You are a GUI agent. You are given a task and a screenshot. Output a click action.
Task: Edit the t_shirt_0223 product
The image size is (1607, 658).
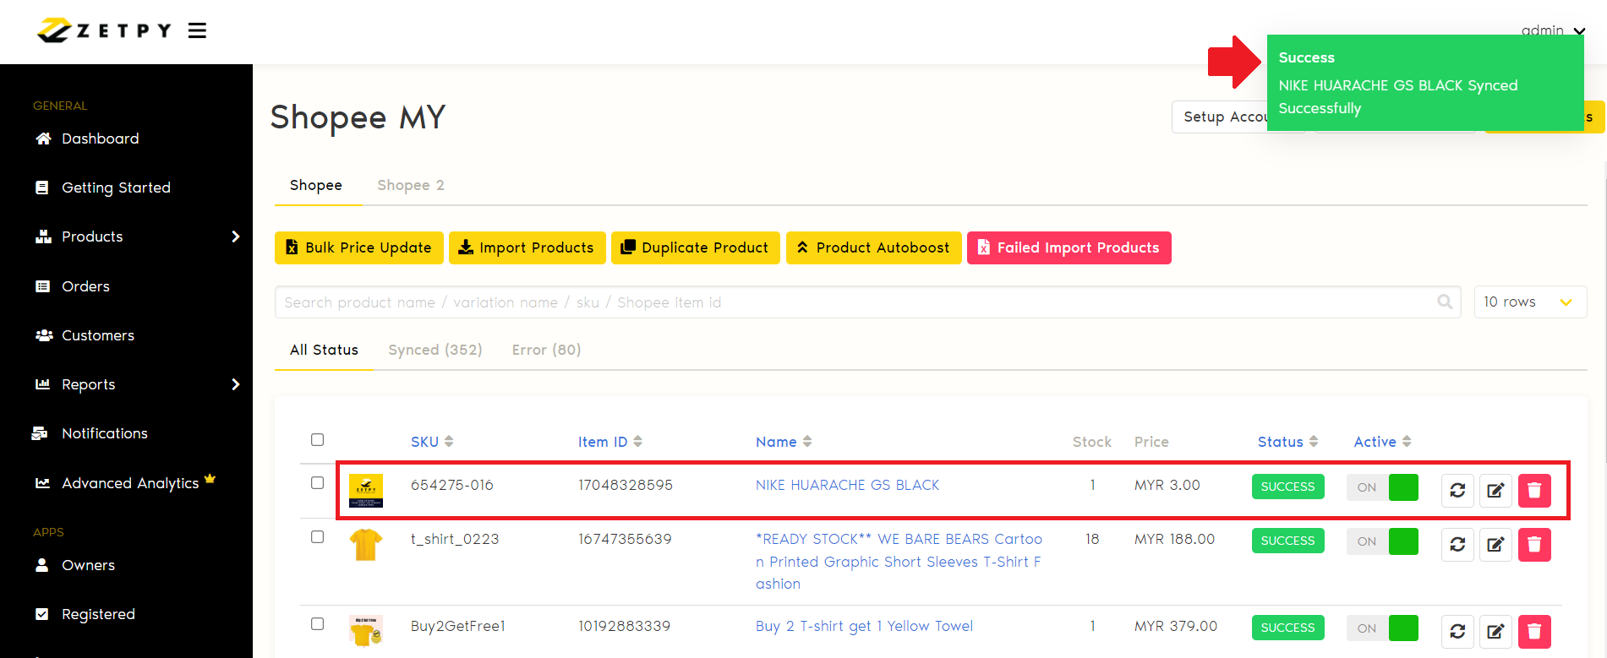1495,544
